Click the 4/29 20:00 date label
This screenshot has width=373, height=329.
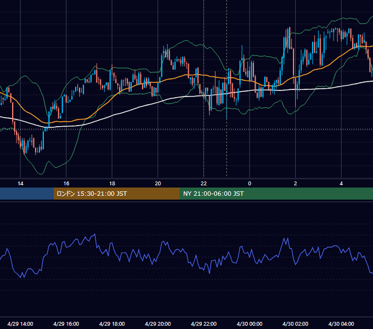click(158, 324)
